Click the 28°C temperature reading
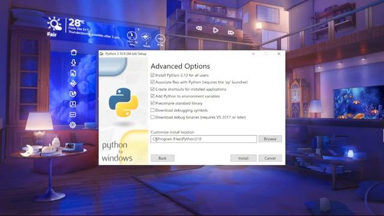Image resolution: width=384 pixels, height=216 pixels. pyautogui.click(x=76, y=23)
